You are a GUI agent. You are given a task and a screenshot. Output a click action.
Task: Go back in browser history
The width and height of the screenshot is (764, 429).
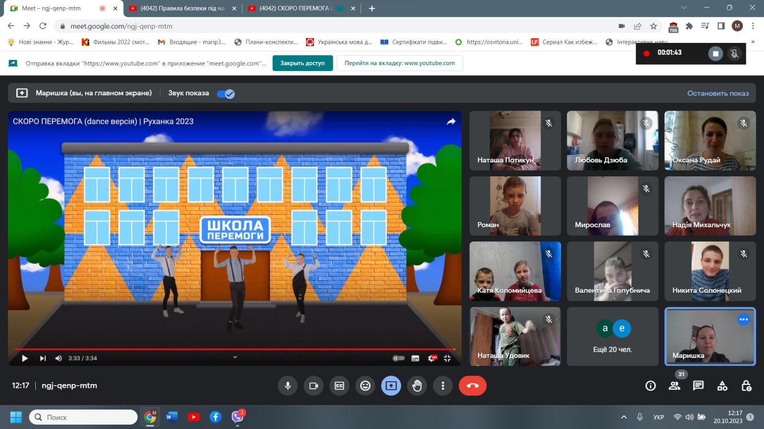coord(11,26)
